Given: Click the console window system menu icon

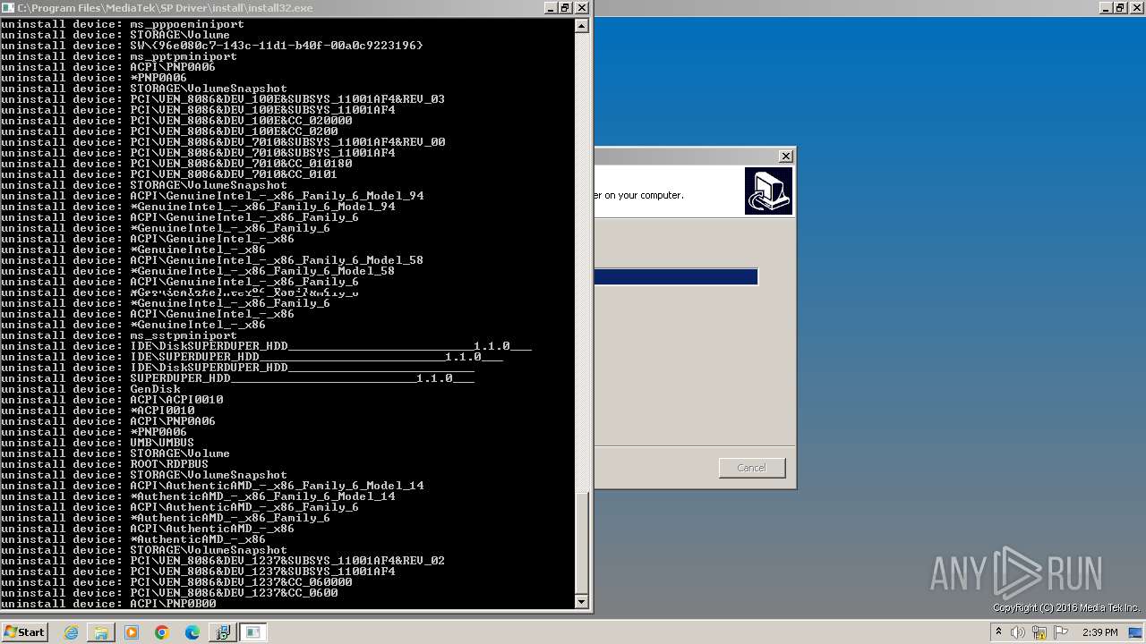Looking at the screenshot, I should (x=8, y=7).
